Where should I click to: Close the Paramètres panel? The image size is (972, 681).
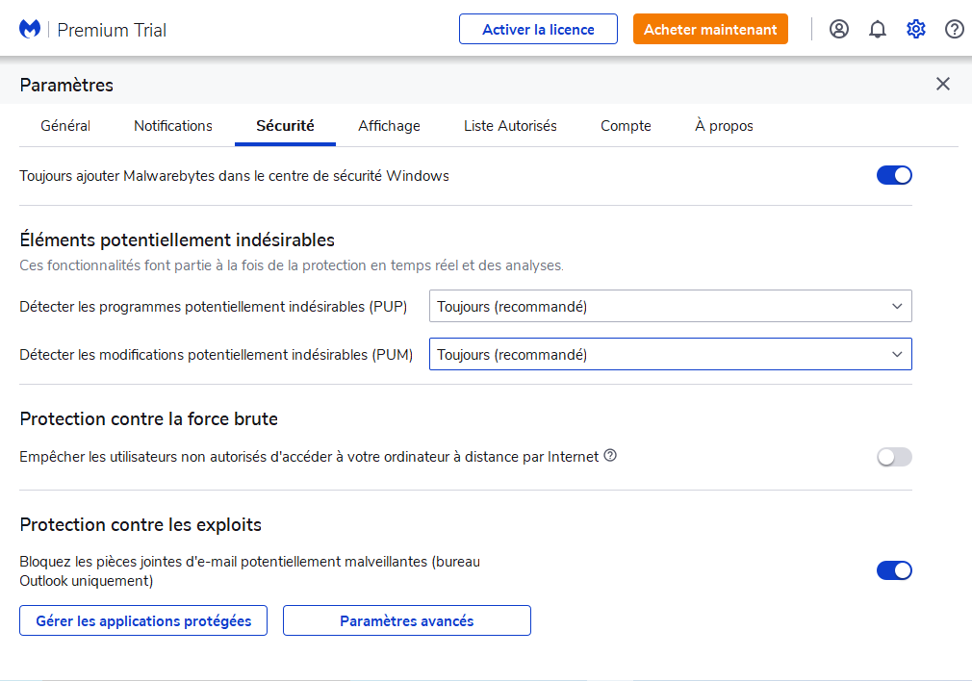943,84
